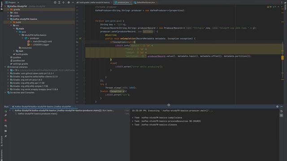Screen dimensions: 287x161
Task: Select gradlew file
Action: pos(16,57)
